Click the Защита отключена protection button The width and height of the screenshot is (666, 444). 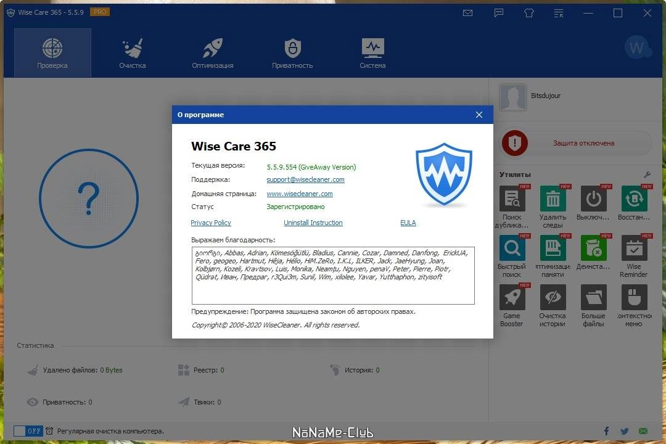[577, 143]
